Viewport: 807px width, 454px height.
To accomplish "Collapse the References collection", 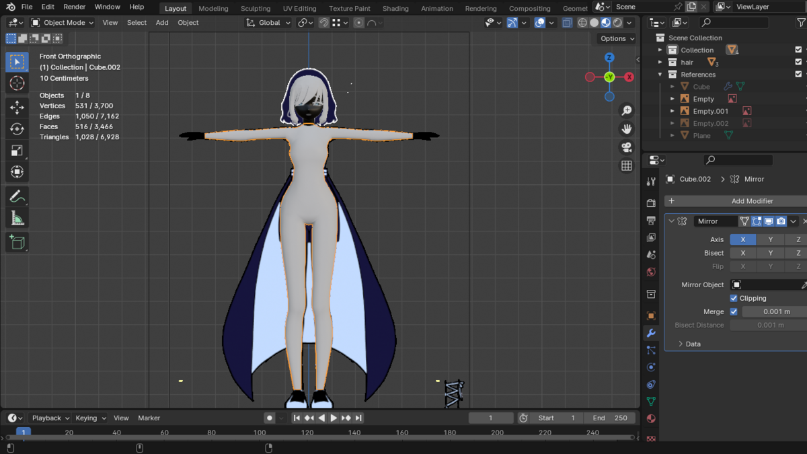I will tap(660, 75).
